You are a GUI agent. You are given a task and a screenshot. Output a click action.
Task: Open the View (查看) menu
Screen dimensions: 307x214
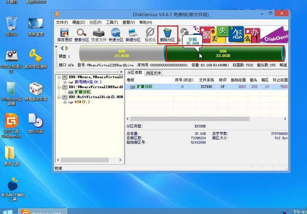coord(128,22)
